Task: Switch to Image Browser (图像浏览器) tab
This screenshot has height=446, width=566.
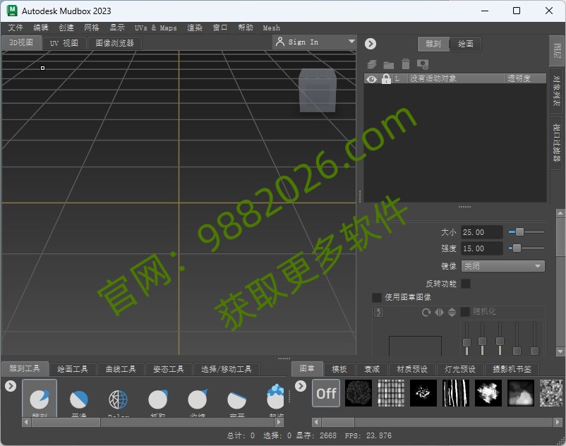Action: click(114, 43)
